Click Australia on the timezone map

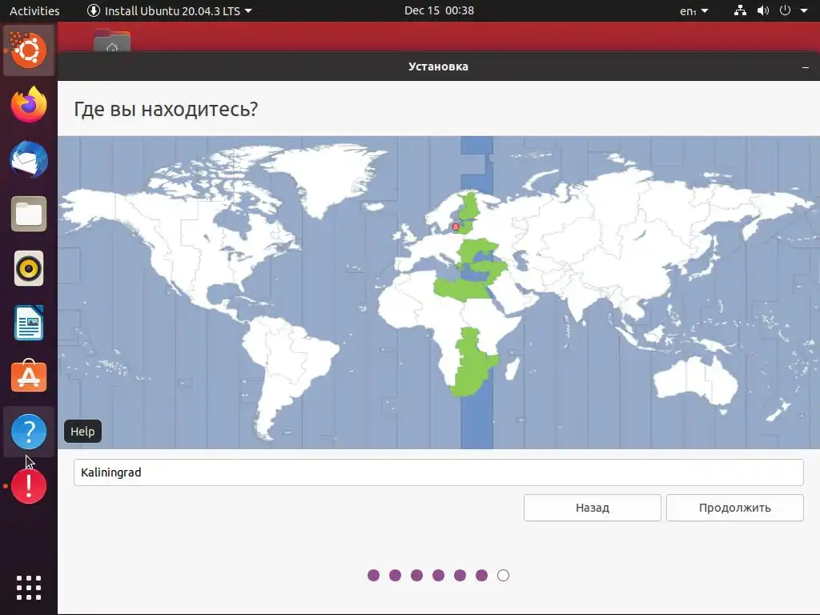point(696,382)
